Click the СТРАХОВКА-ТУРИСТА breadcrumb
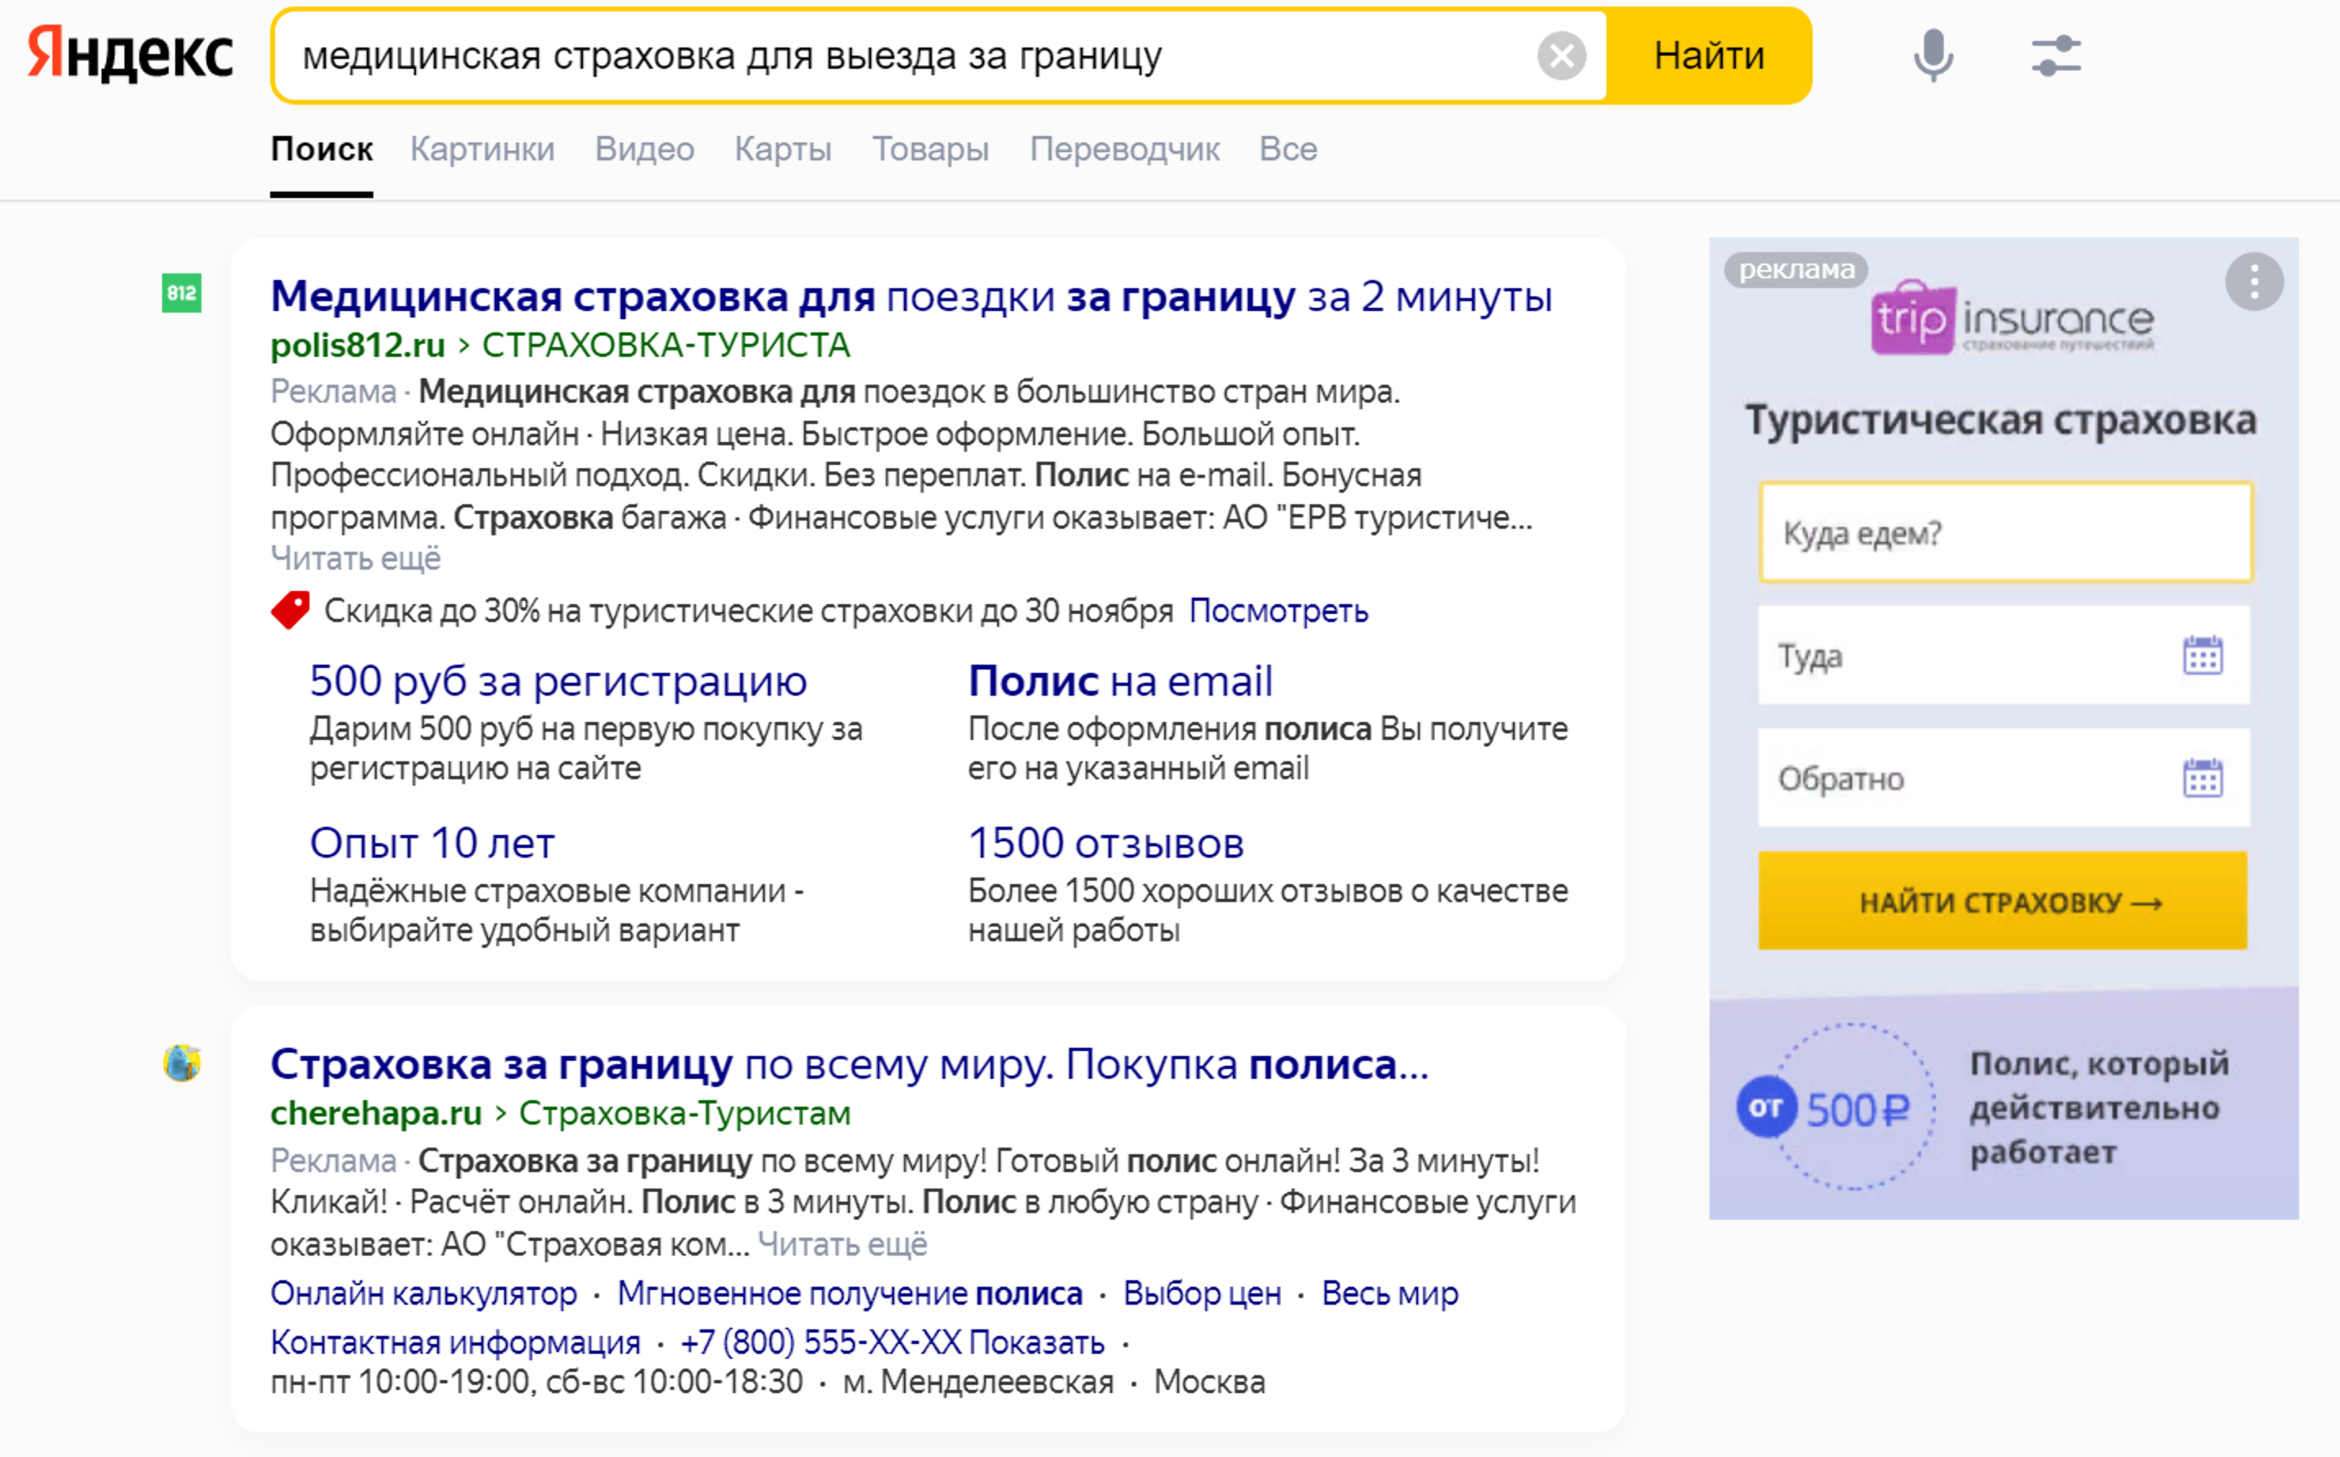Viewport: 2340px width, 1457px height. 665,345
